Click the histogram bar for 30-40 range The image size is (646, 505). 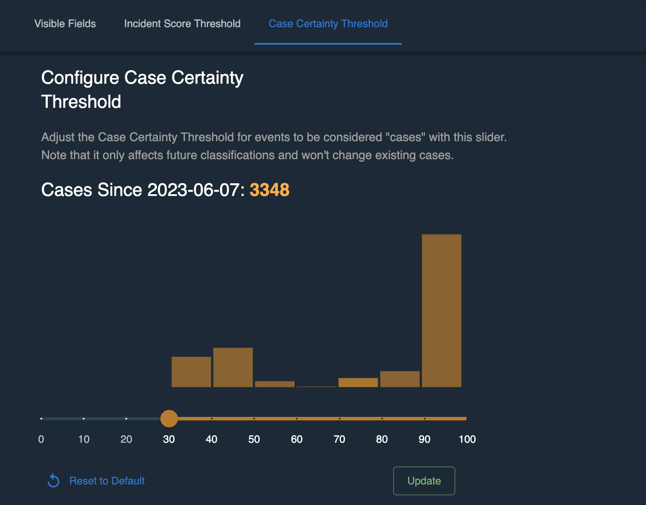[x=191, y=372]
